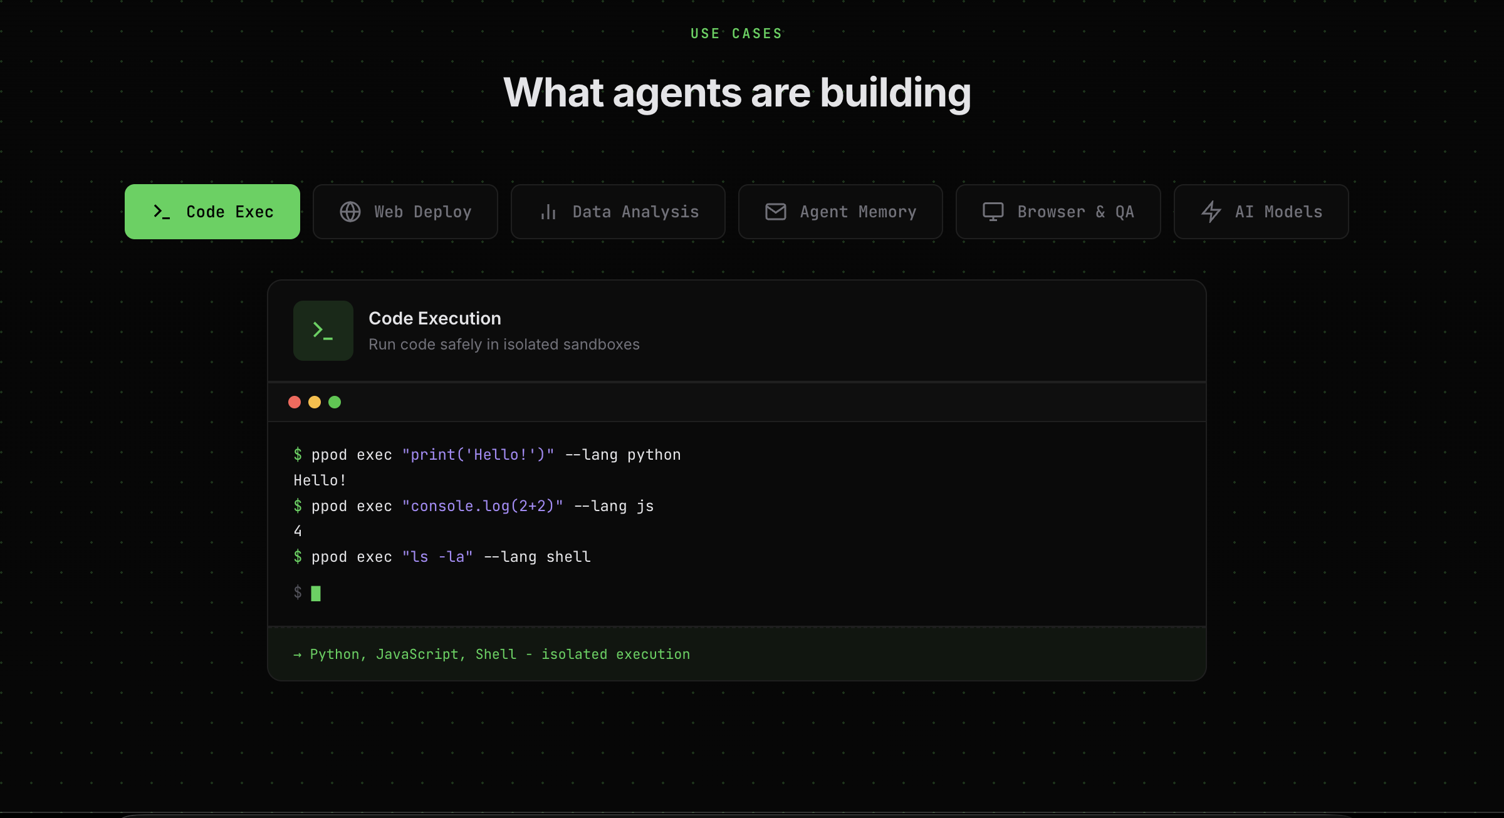Click the red dot in the terminal titlebar

[x=295, y=402]
